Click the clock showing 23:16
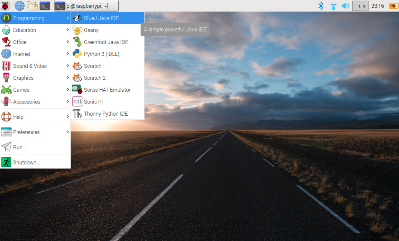 377,6
